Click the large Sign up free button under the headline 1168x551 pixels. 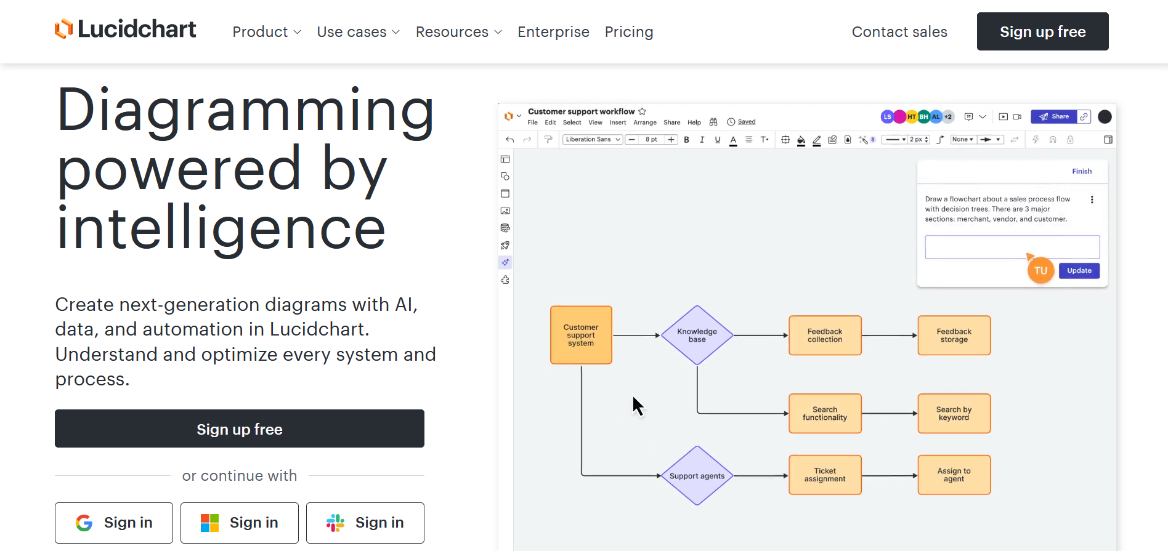[240, 428]
